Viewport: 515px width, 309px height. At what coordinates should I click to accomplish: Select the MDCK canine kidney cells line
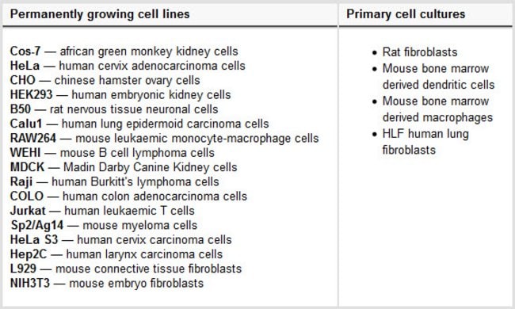point(124,167)
